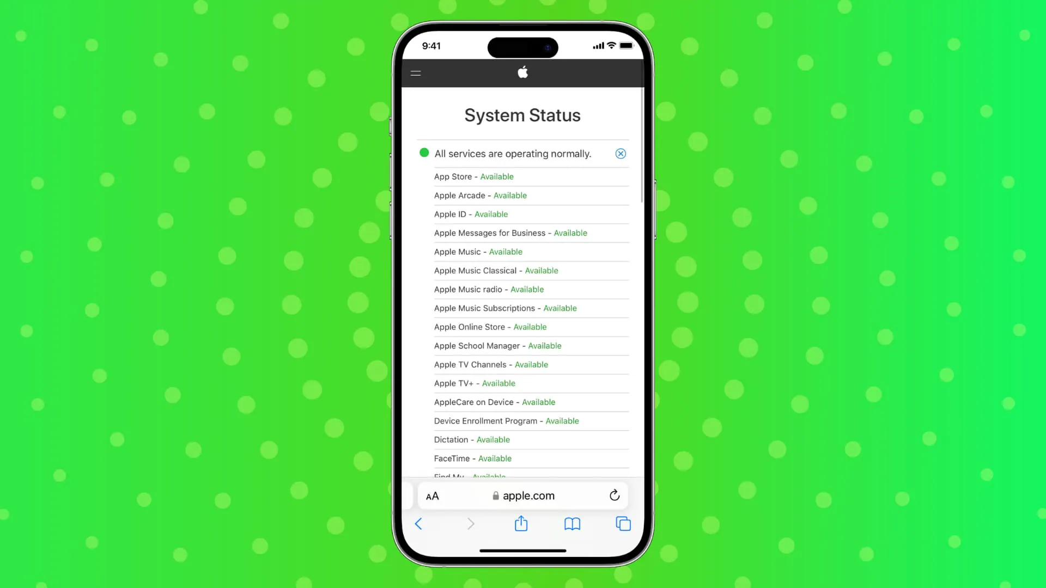Dismiss the all services normal notice

[620, 154]
